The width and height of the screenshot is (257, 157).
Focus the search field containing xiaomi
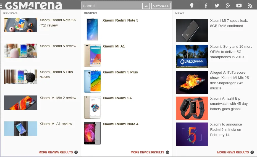click(112, 6)
